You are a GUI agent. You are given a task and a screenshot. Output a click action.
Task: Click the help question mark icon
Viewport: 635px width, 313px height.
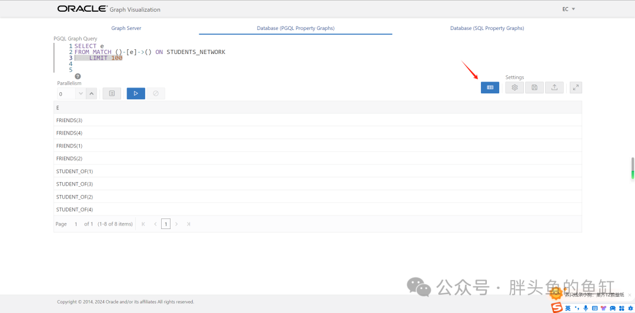(78, 76)
